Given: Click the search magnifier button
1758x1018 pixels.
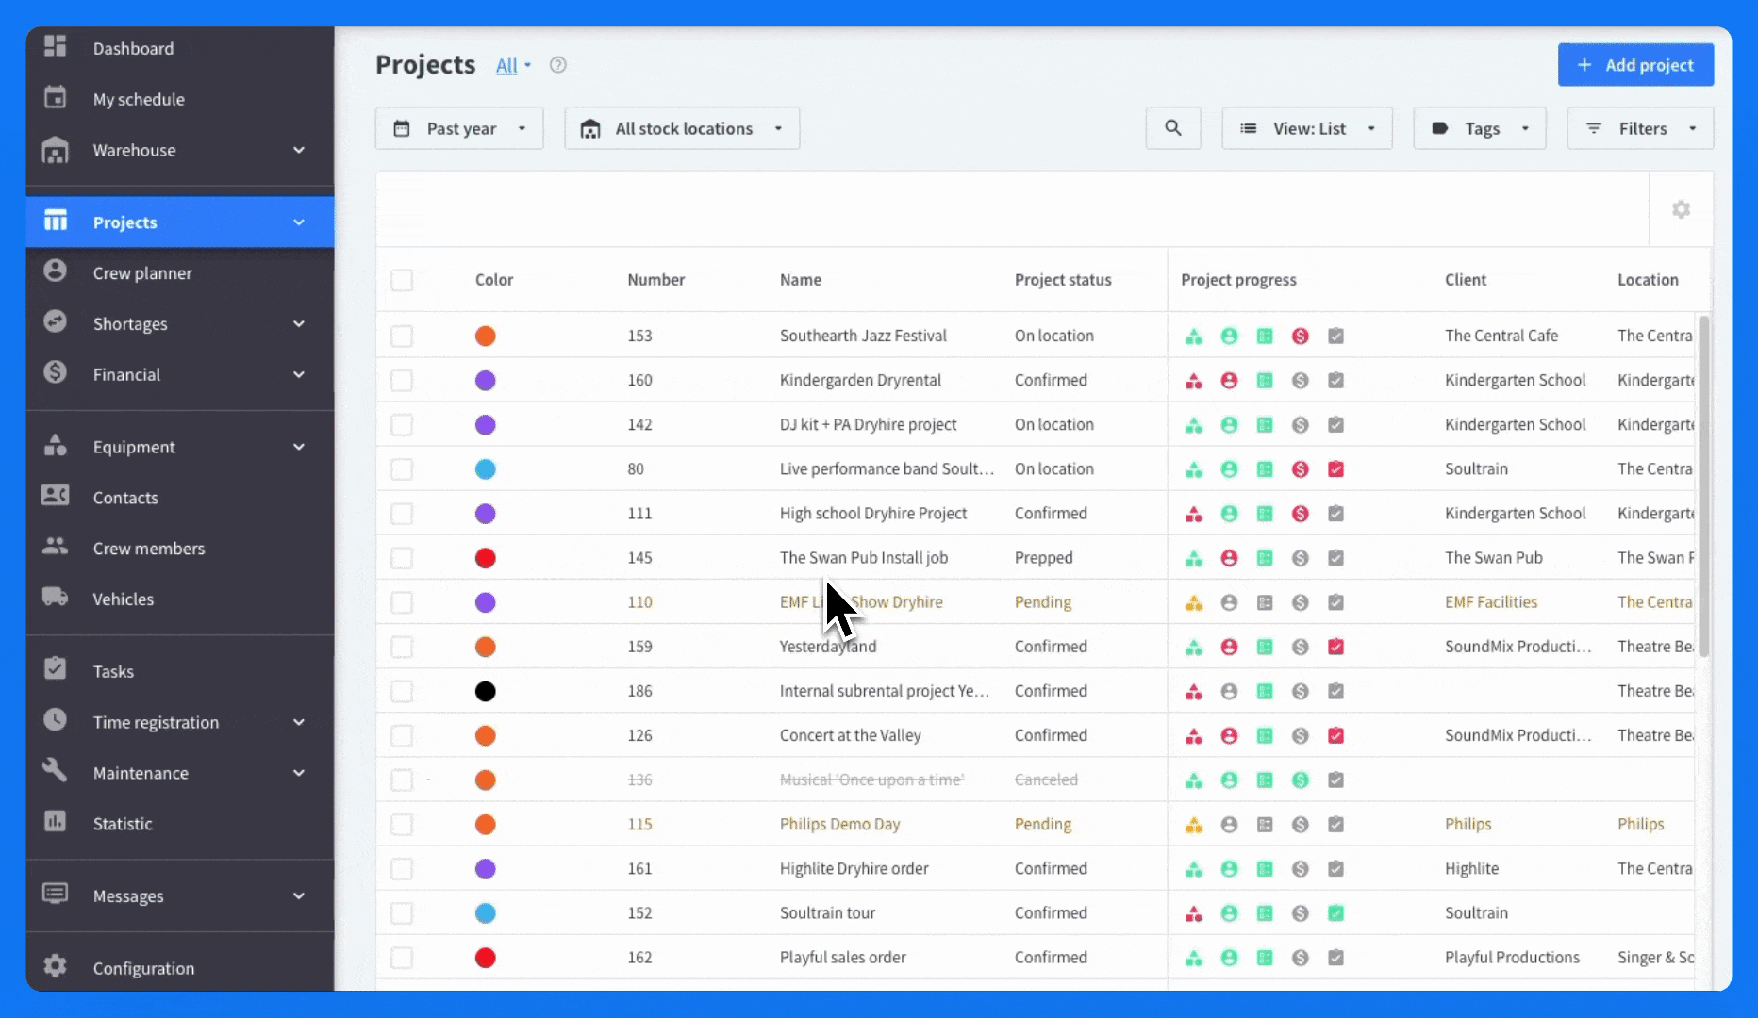Looking at the screenshot, I should coord(1173,128).
